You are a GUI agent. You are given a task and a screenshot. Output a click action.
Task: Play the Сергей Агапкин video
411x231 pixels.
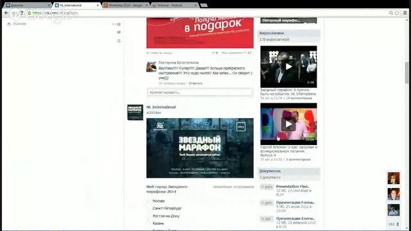pyautogui.click(x=288, y=124)
